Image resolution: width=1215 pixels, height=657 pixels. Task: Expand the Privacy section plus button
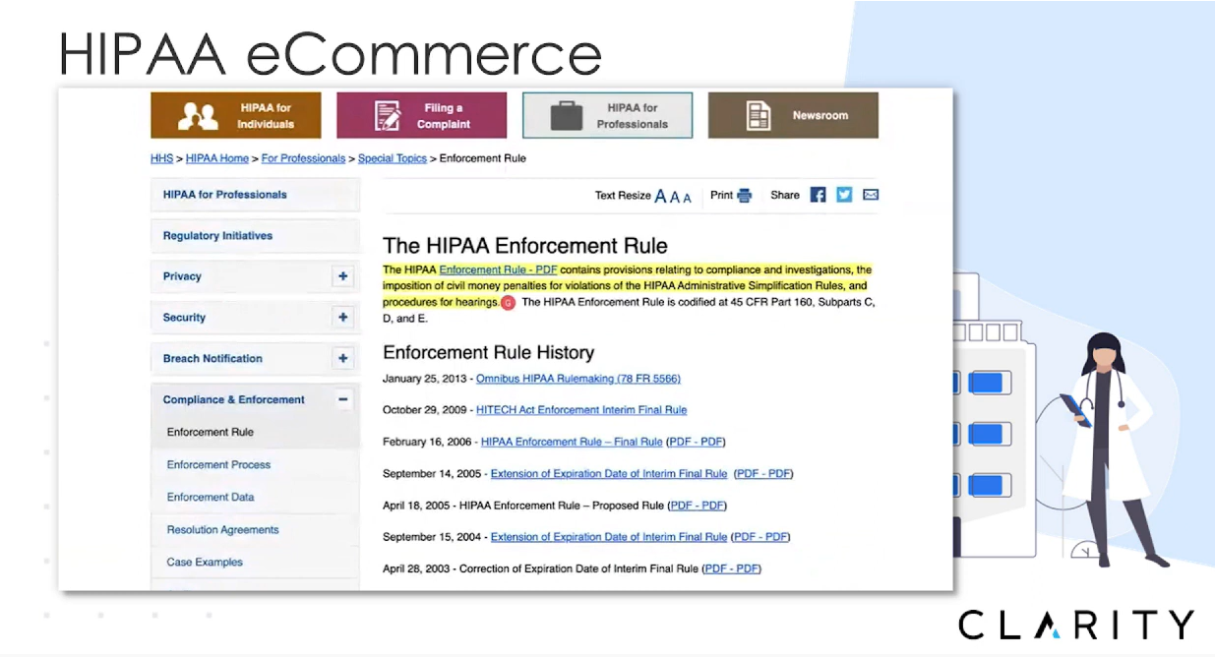click(x=342, y=276)
